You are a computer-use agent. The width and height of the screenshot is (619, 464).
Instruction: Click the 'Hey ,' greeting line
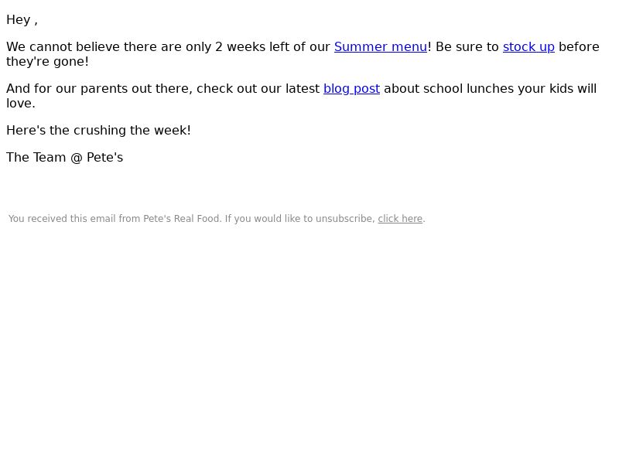tap(22, 20)
